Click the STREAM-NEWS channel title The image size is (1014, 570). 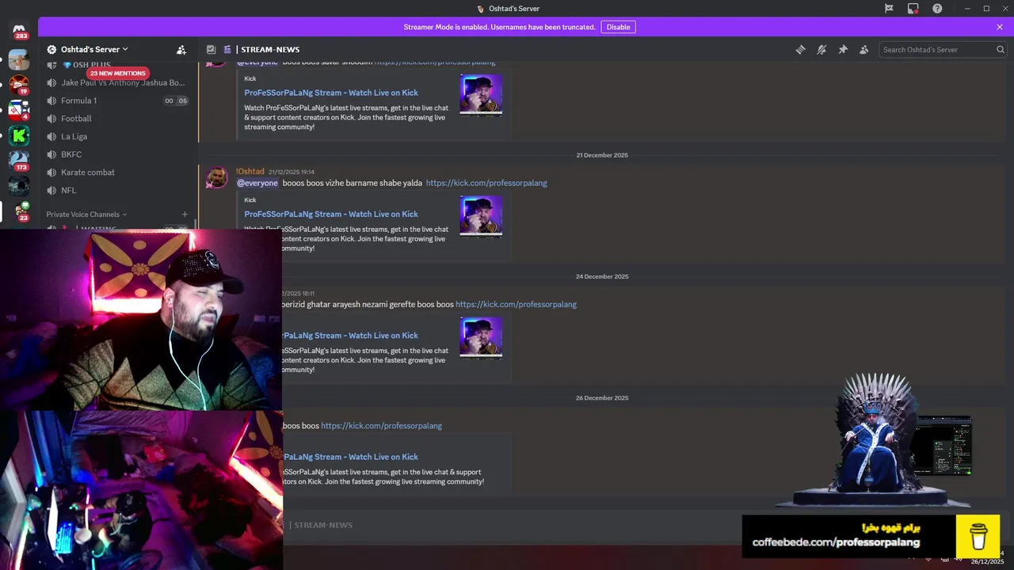pyautogui.click(x=270, y=49)
